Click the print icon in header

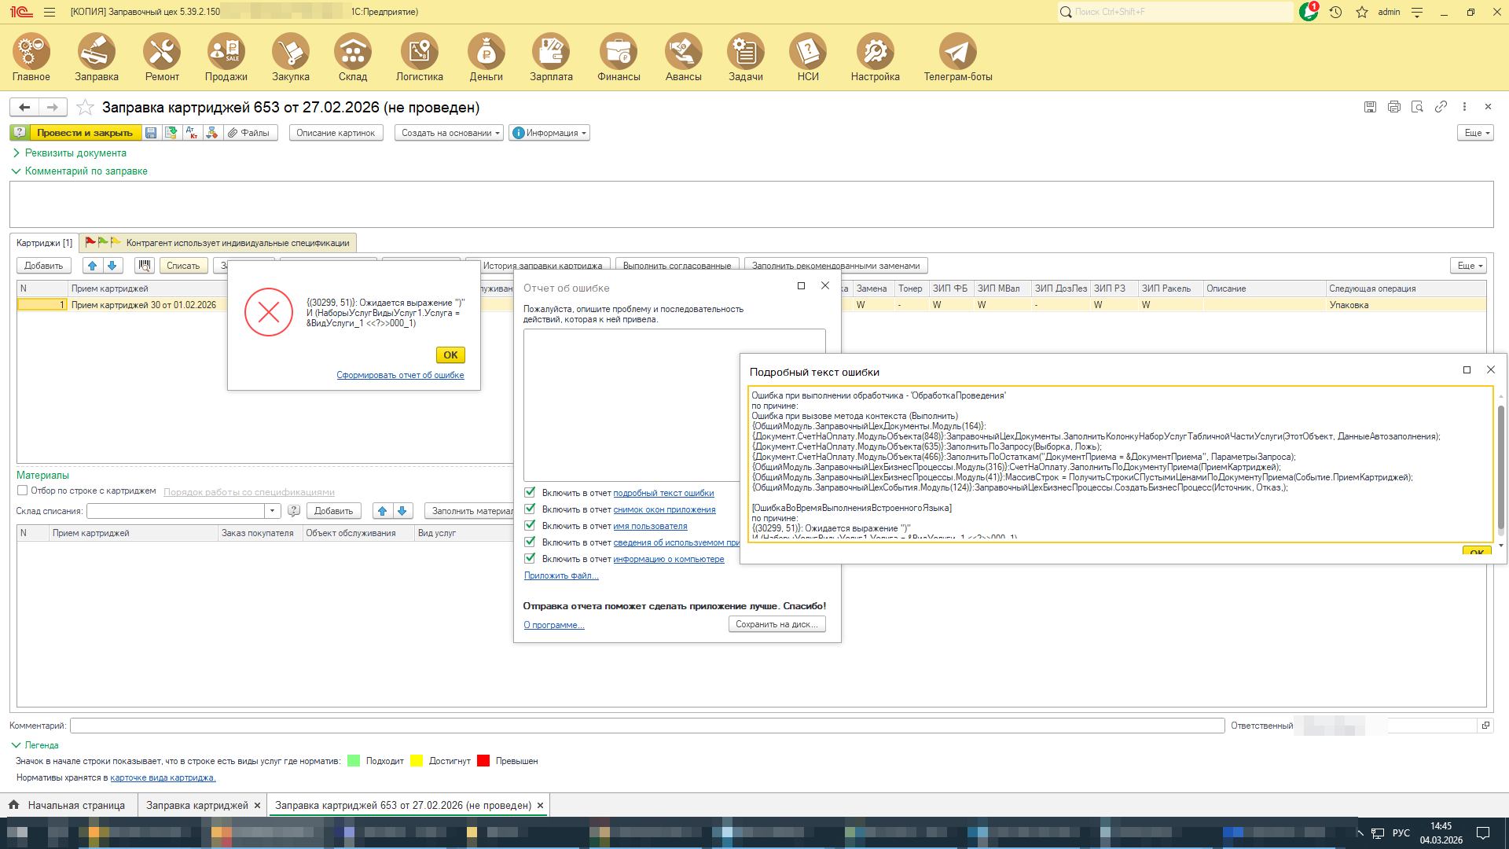(x=1393, y=107)
